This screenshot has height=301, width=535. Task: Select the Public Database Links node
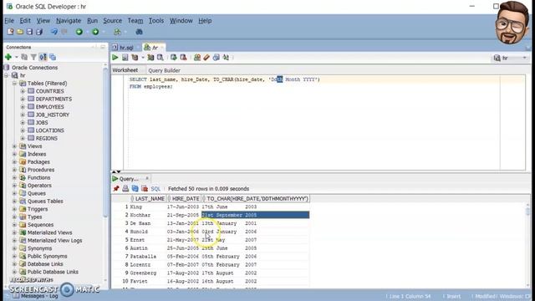(x=53, y=272)
